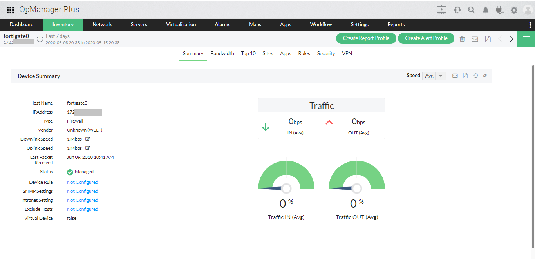Edit the Uplink Speed value
The width and height of the screenshot is (535, 259).
(87, 148)
